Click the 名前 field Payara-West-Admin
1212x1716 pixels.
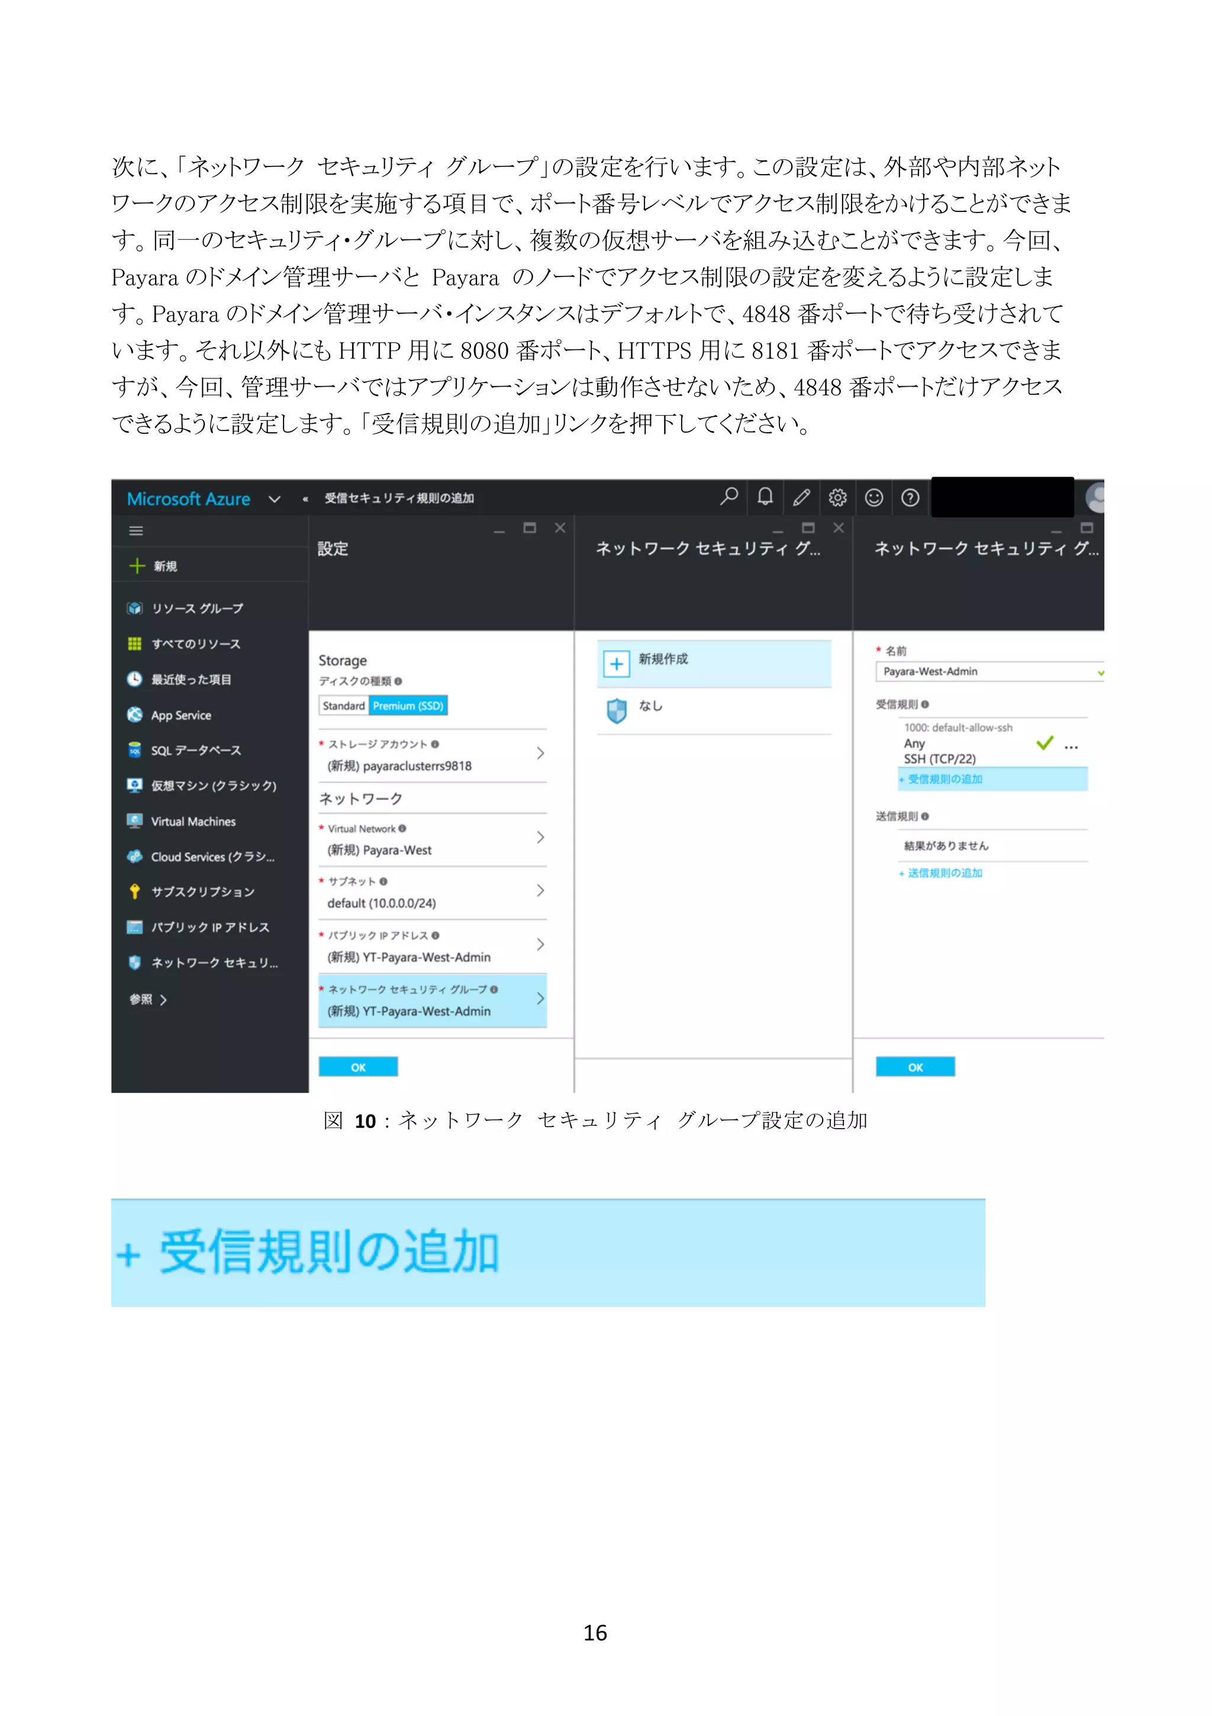tap(989, 671)
